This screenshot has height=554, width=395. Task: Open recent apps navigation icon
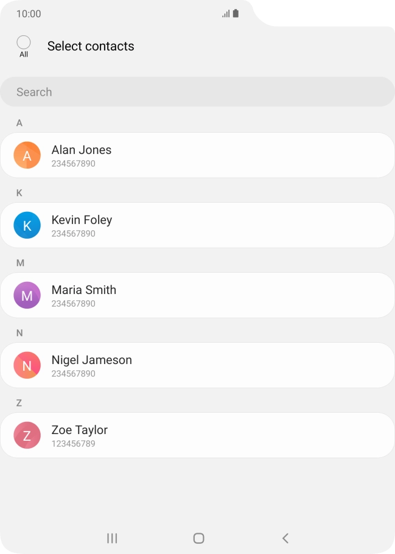click(x=112, y=538)
